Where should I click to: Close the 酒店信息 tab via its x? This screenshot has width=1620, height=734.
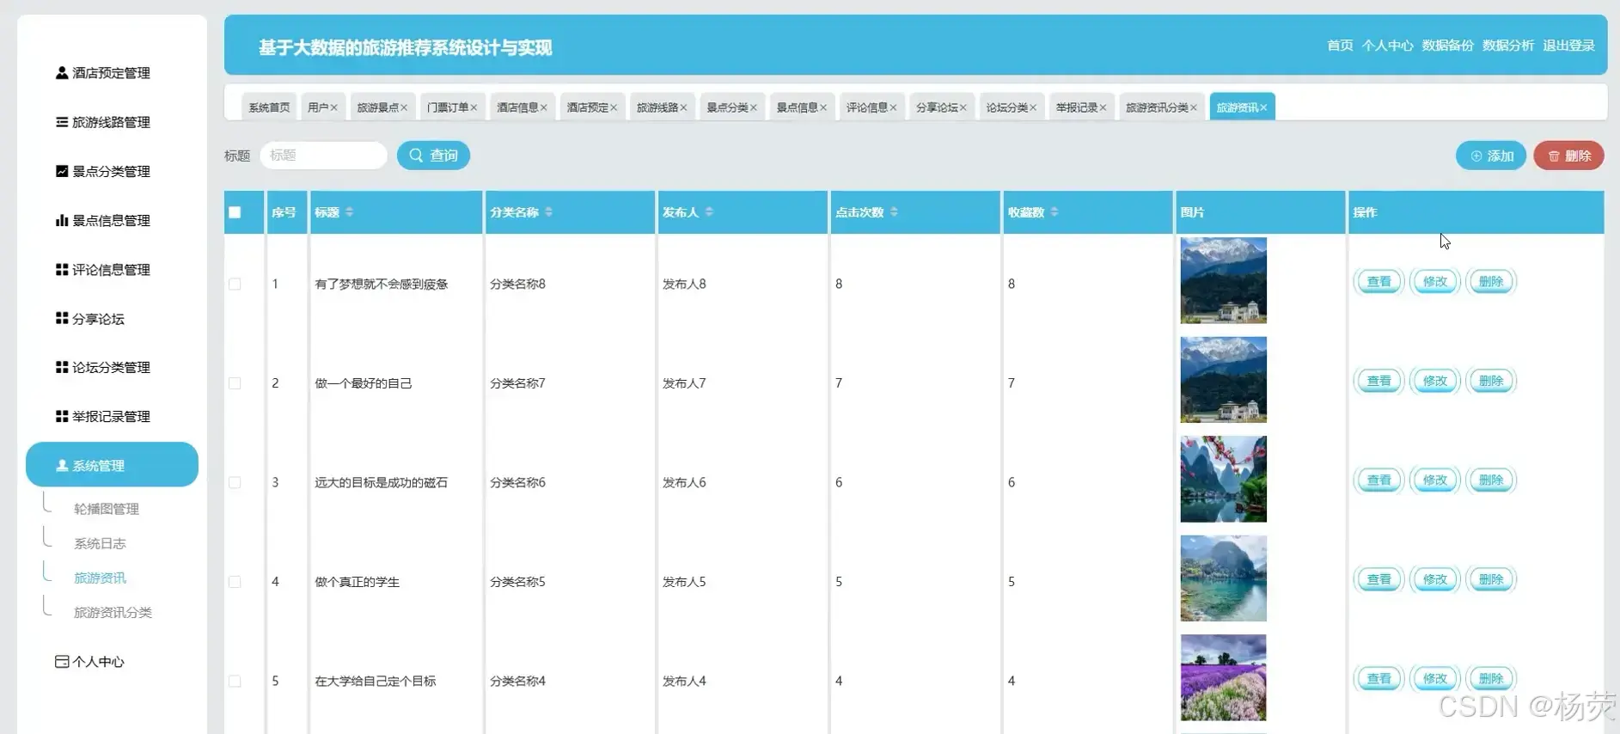click(544, 107)
